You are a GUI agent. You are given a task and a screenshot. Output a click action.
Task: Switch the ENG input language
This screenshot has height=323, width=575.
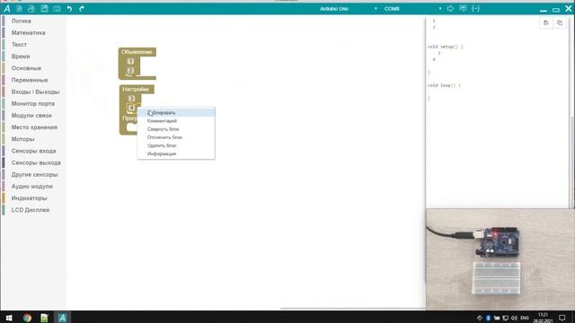pyautogui.click(x=525, y=318)
